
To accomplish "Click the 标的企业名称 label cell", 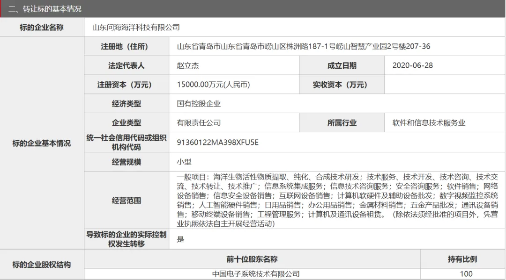I will pos(42,28).
